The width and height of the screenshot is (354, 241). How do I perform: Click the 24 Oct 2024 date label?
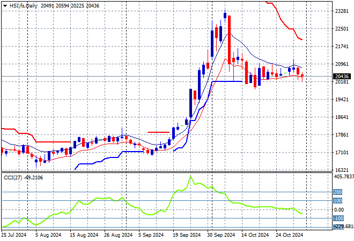pos(291,235)
